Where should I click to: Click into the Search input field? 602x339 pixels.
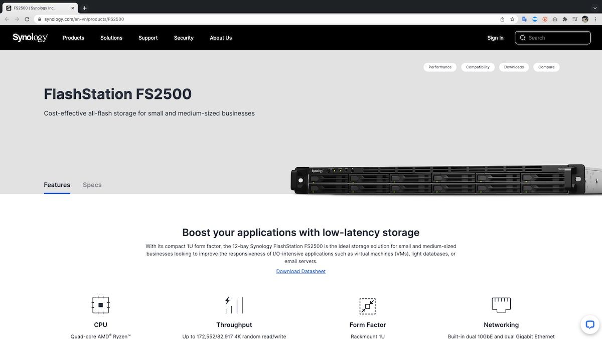553,38
